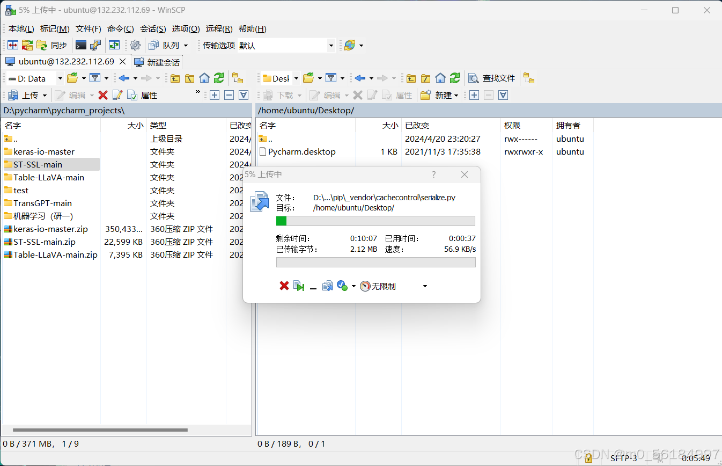The image size is (722, 466).
Task: Refresh the local panel
Action: [x=219, y=78]
